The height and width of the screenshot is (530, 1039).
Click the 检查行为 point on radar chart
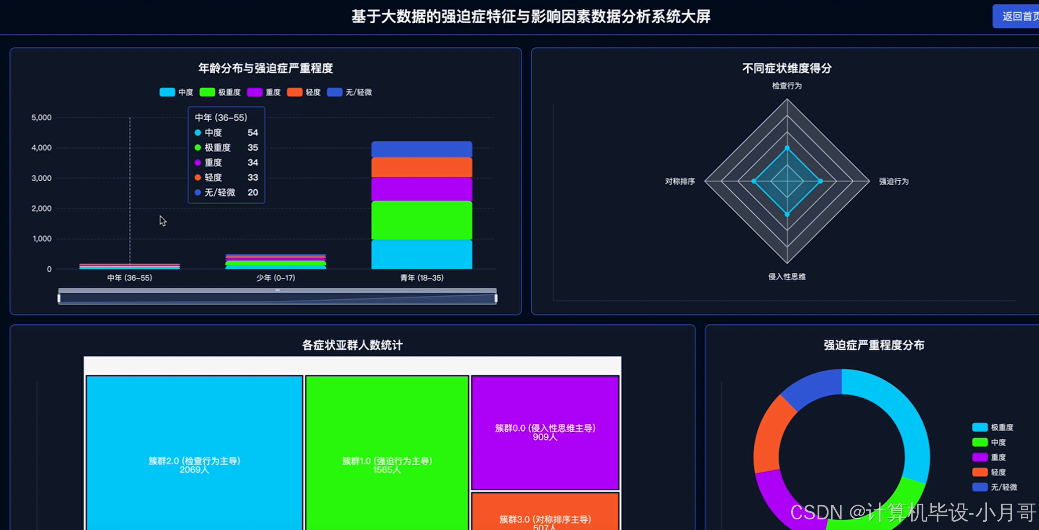(787, 147)
